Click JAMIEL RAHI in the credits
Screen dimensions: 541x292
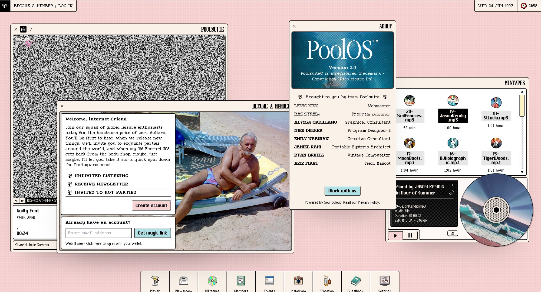tap(308, 147)
